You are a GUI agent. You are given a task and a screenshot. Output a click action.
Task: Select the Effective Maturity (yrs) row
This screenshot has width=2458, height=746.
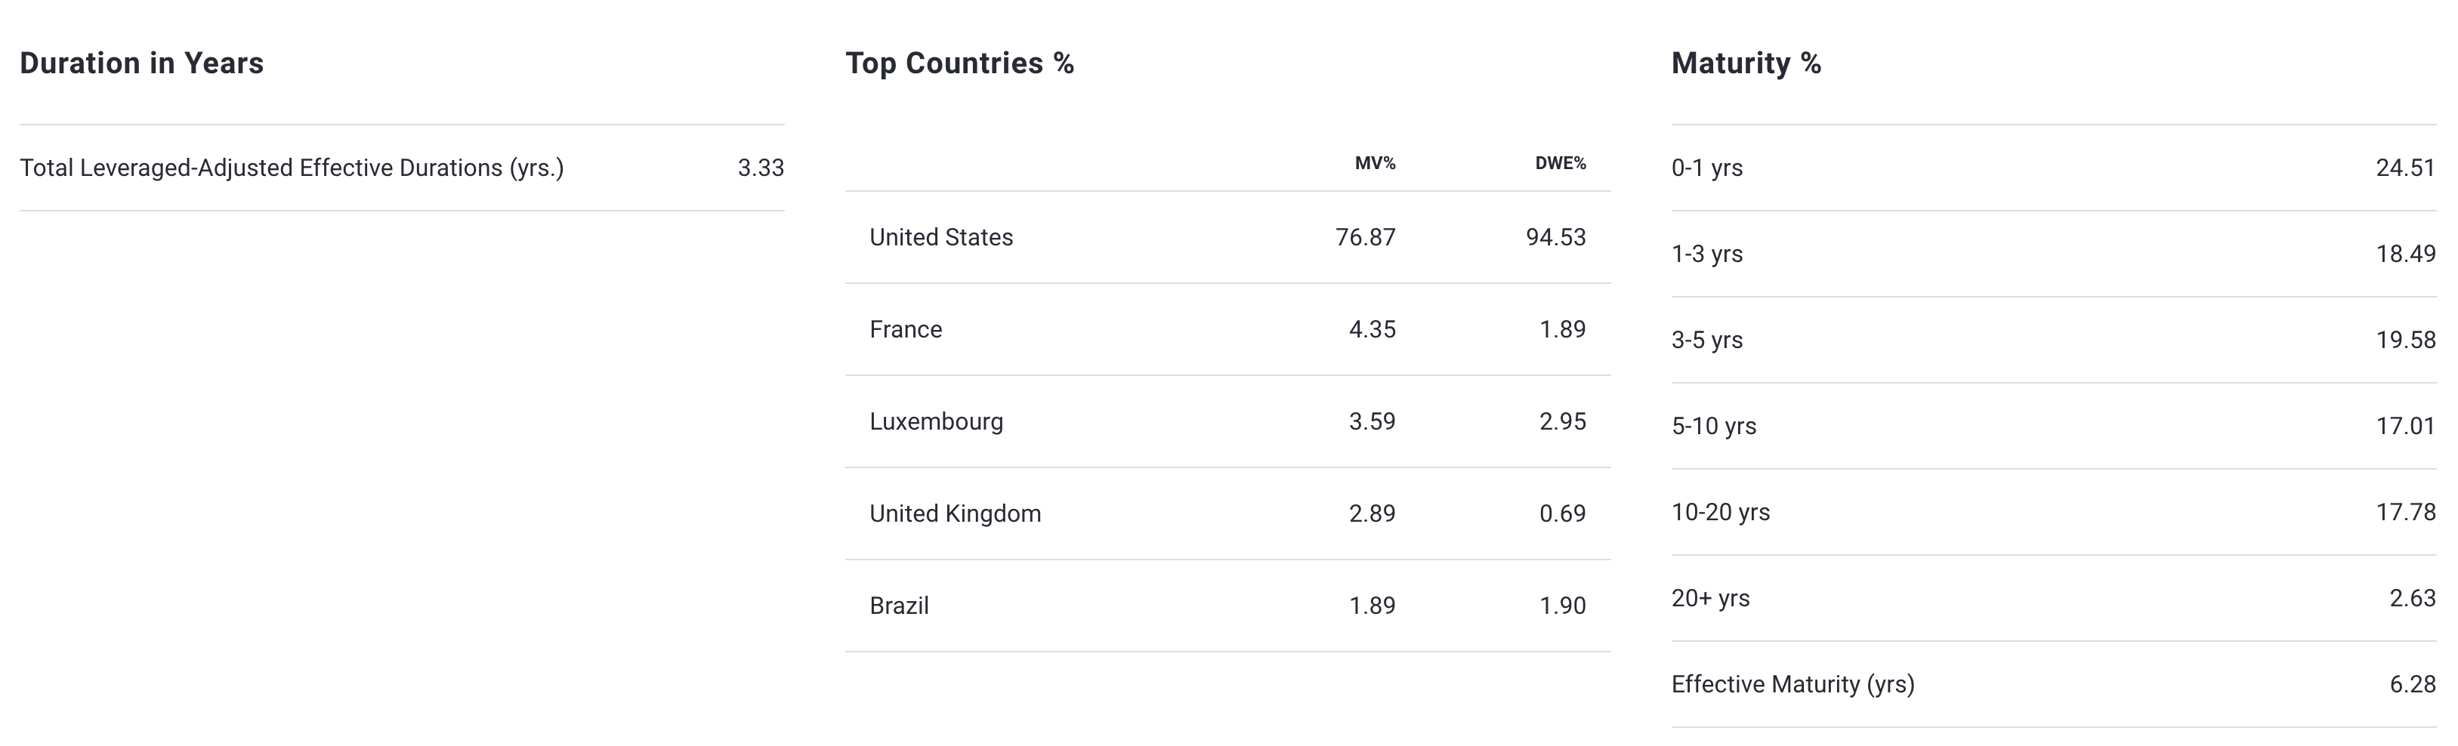coord(1792,684)
